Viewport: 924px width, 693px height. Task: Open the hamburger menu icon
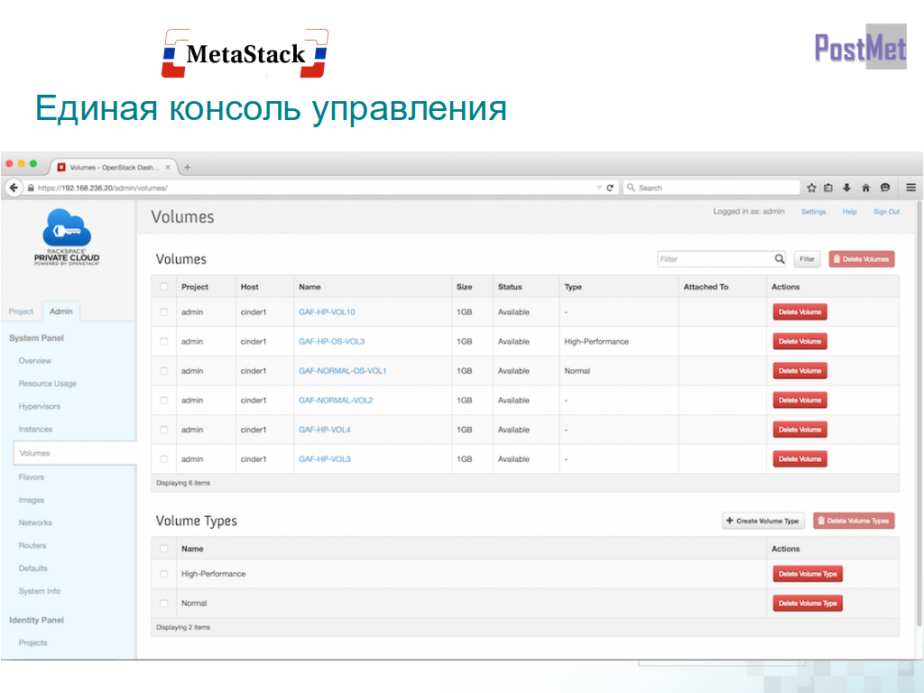pyautogui.click(x=910, y=188)
